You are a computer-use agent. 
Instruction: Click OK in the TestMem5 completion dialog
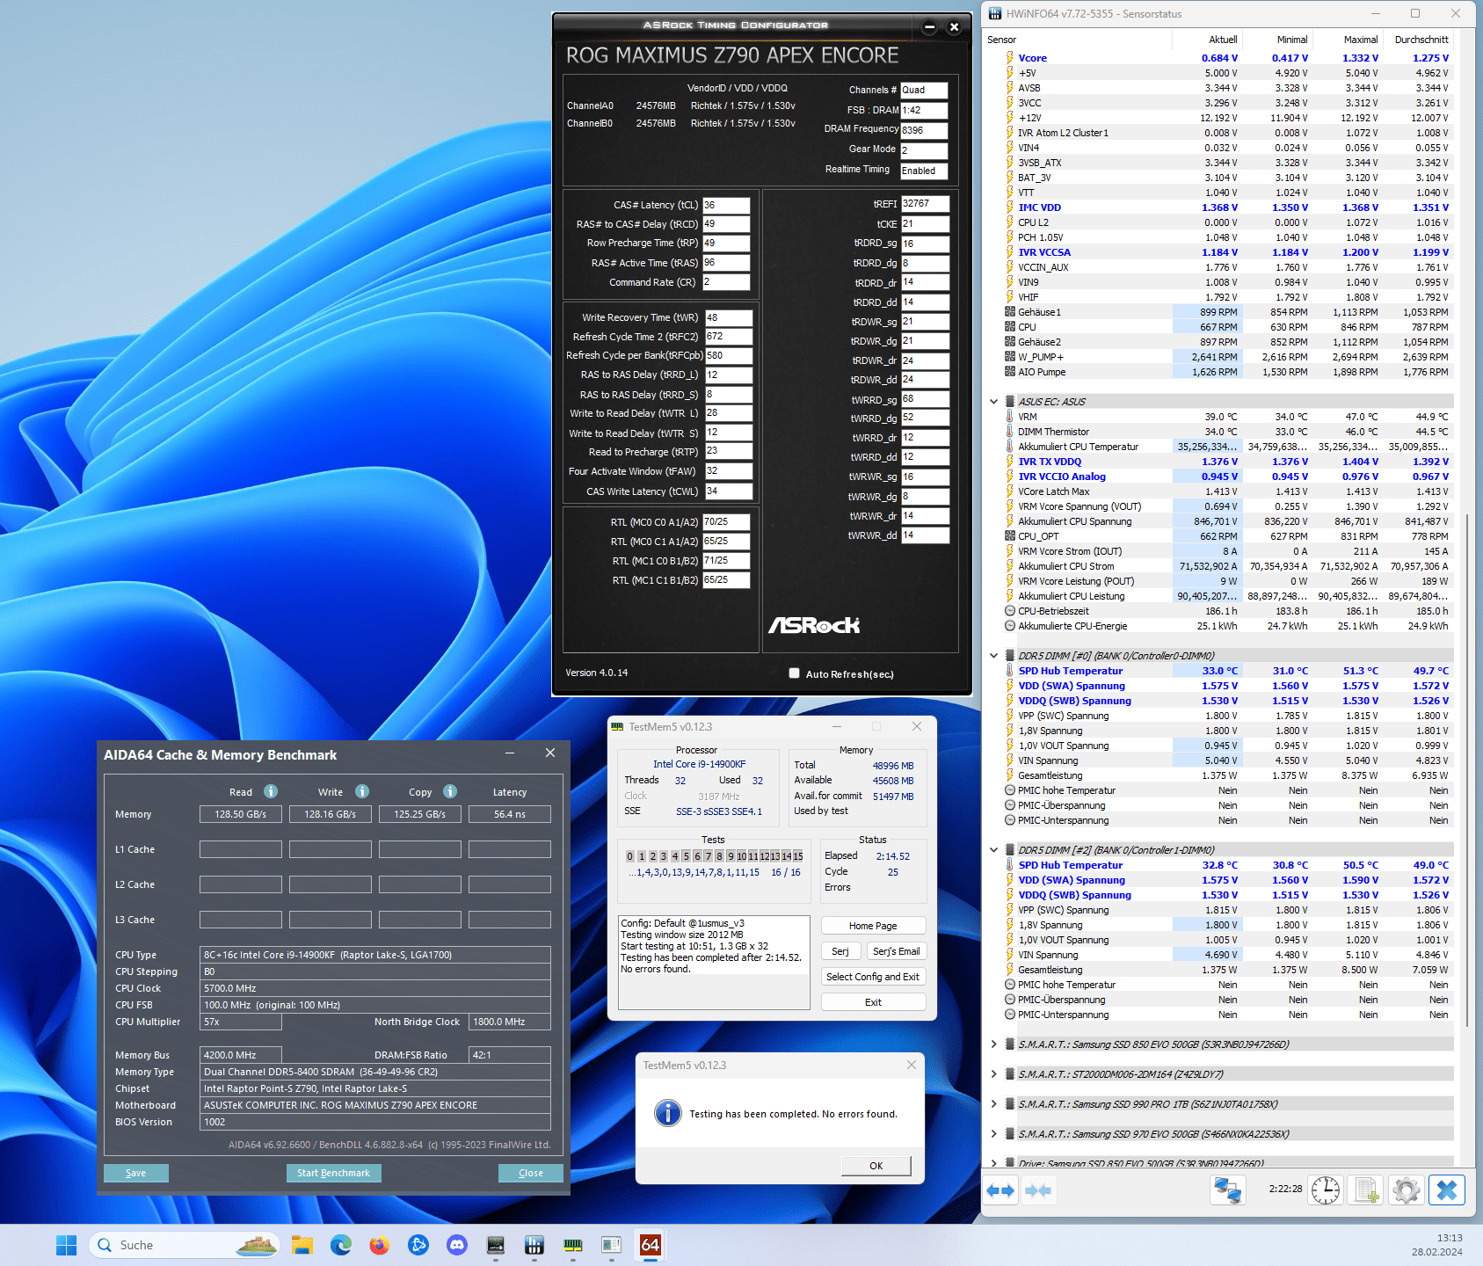876,1166
